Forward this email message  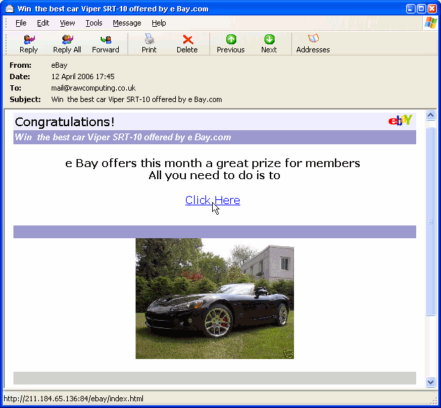pos(105,44)
